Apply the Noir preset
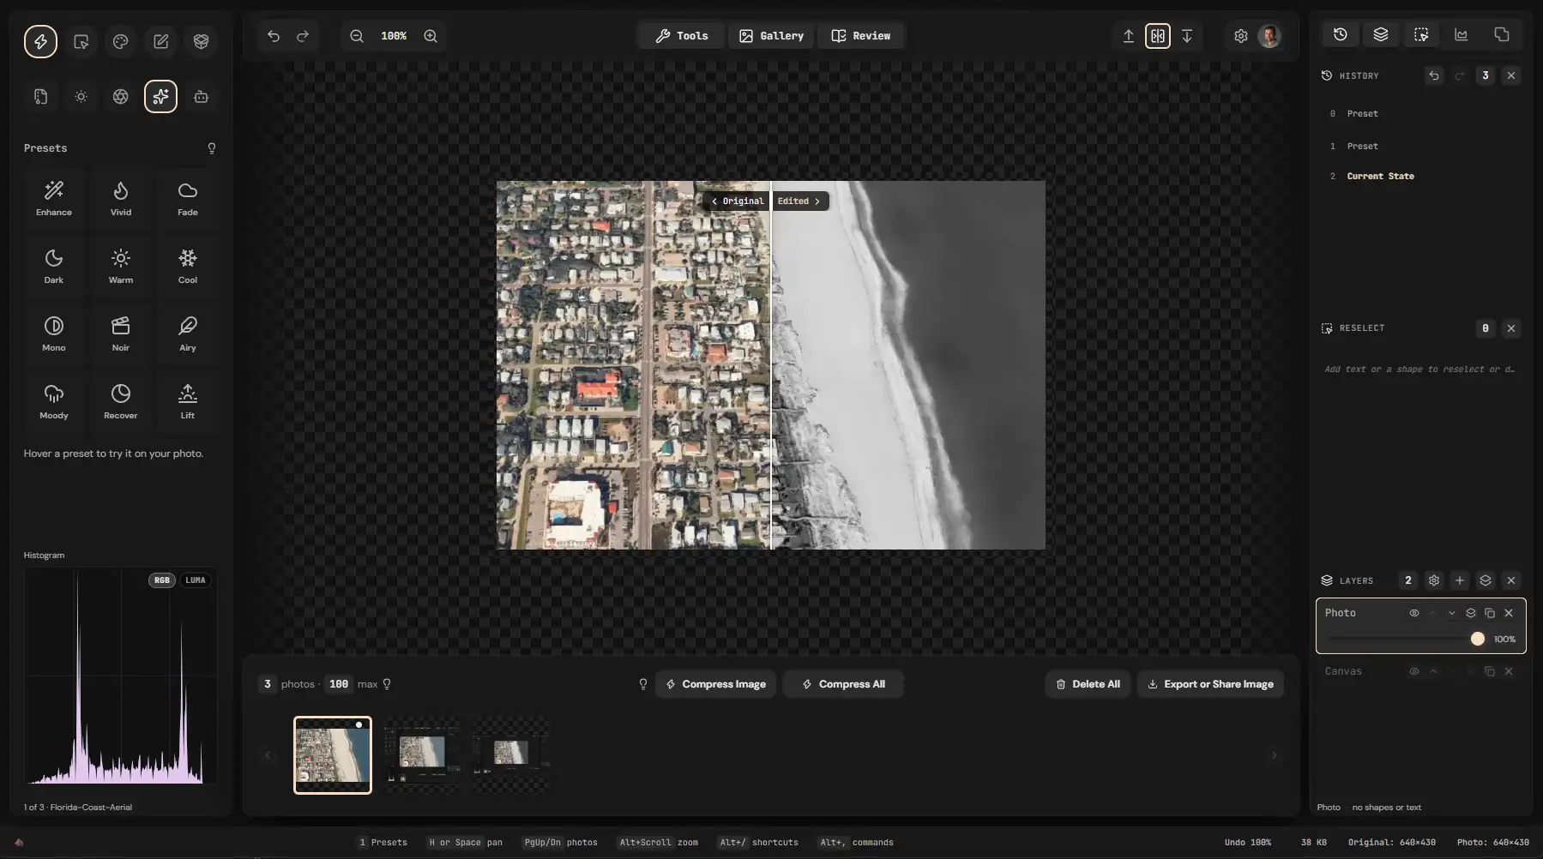Image resolution: width=1543 pixels, height=859 pixels. point(121,334)
